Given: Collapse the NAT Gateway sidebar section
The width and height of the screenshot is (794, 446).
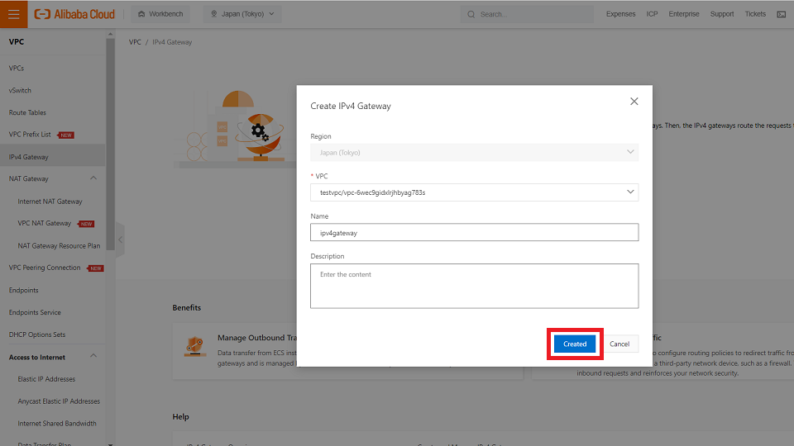Looking at the screenshot, I should coord(93,178).
